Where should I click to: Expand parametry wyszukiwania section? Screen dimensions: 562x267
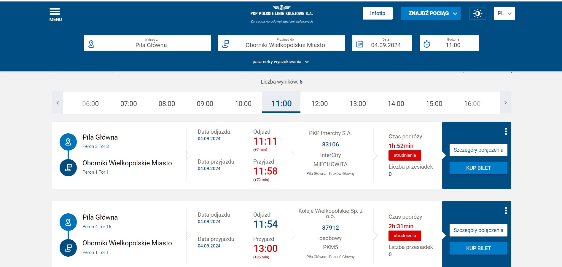[281, 62]
